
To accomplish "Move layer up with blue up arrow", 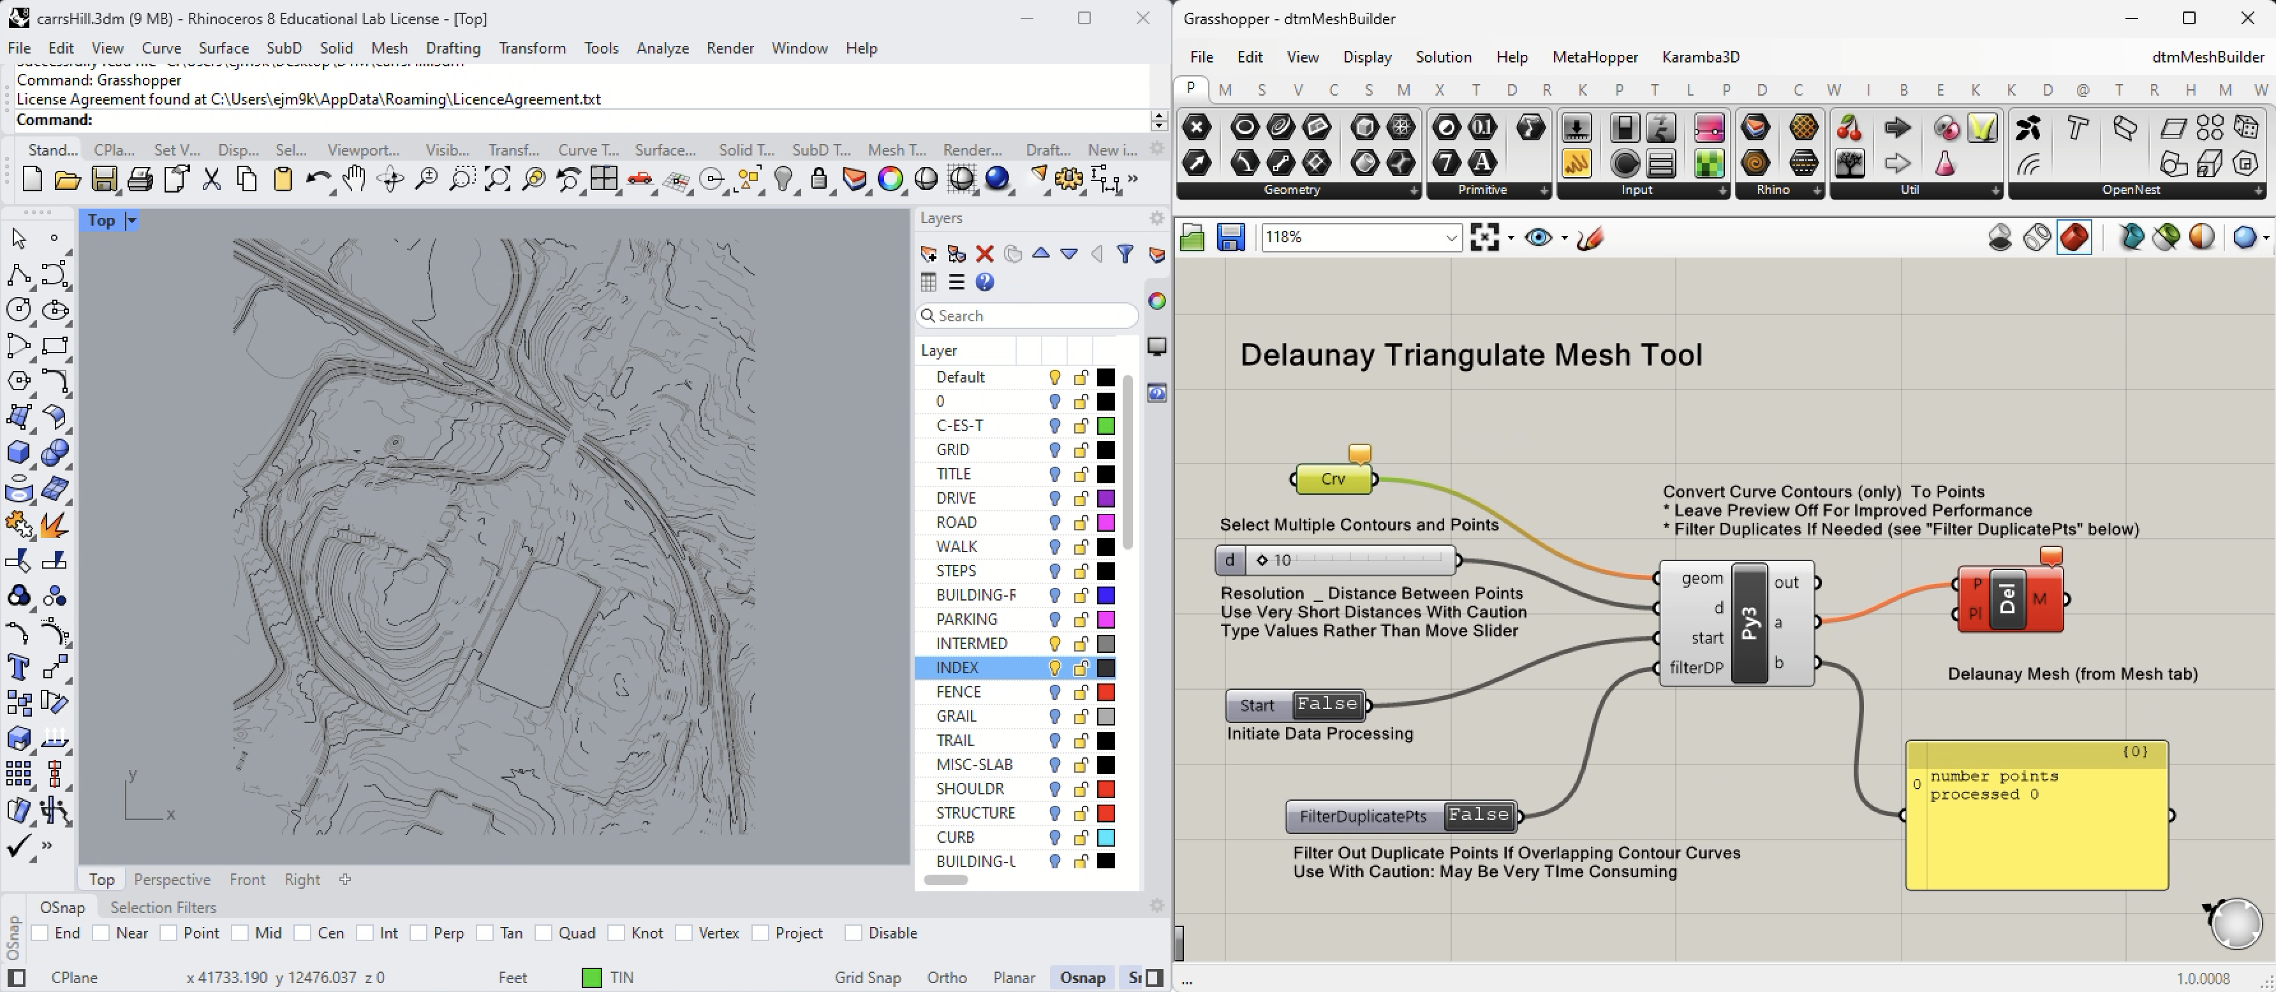I will (1041, 254).
